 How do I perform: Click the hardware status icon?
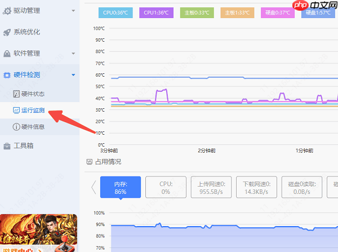coord(16,94)
